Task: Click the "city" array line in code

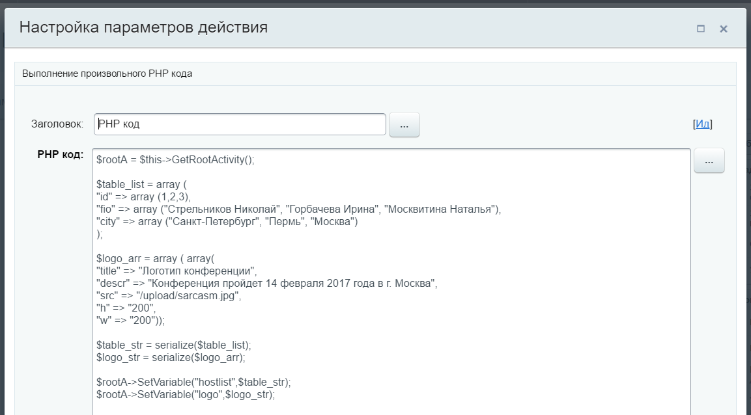Action: [x=227, y=222]
